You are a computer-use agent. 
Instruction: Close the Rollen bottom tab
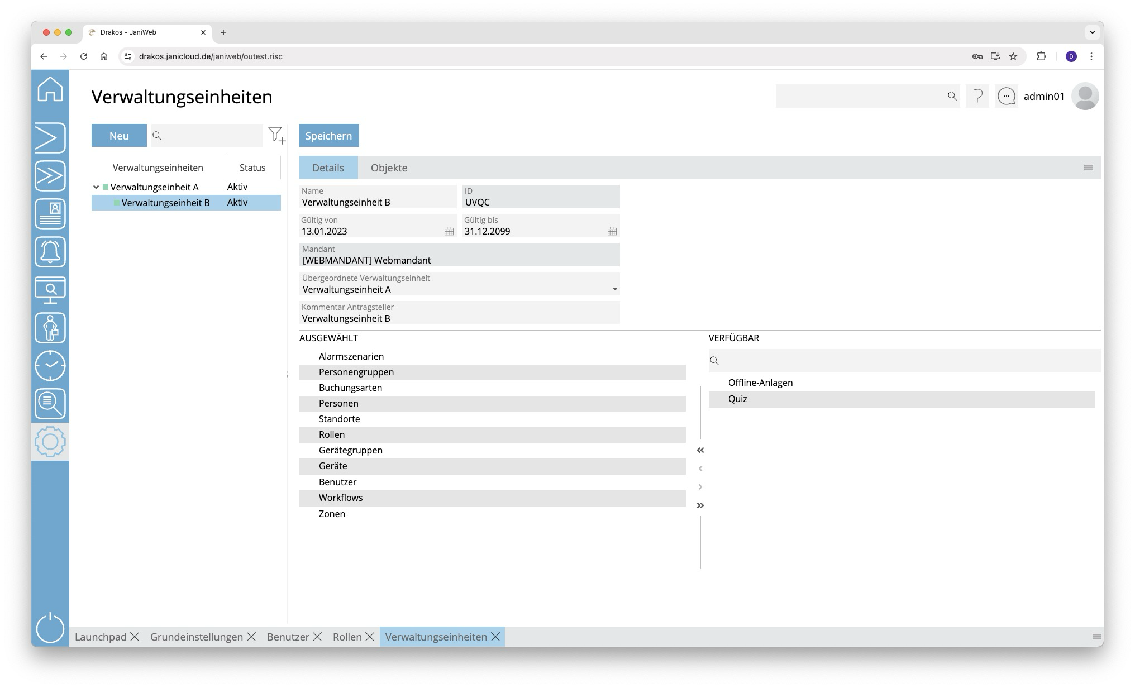[x=370, y=637]
